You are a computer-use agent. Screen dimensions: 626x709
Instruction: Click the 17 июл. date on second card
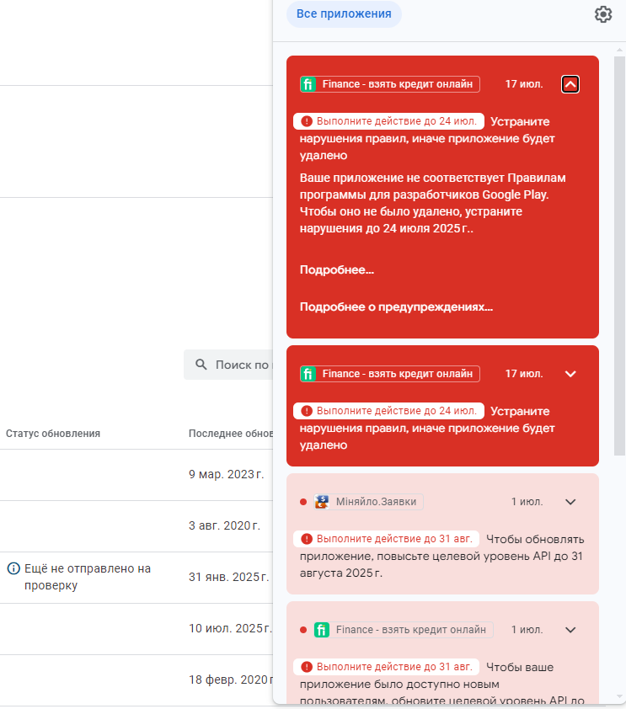[524, 374]
